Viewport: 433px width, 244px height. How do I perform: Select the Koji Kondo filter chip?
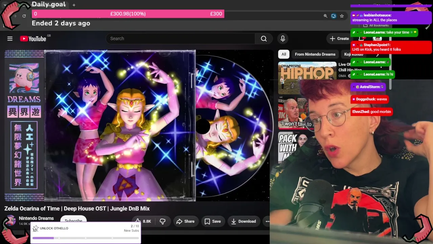354,54
